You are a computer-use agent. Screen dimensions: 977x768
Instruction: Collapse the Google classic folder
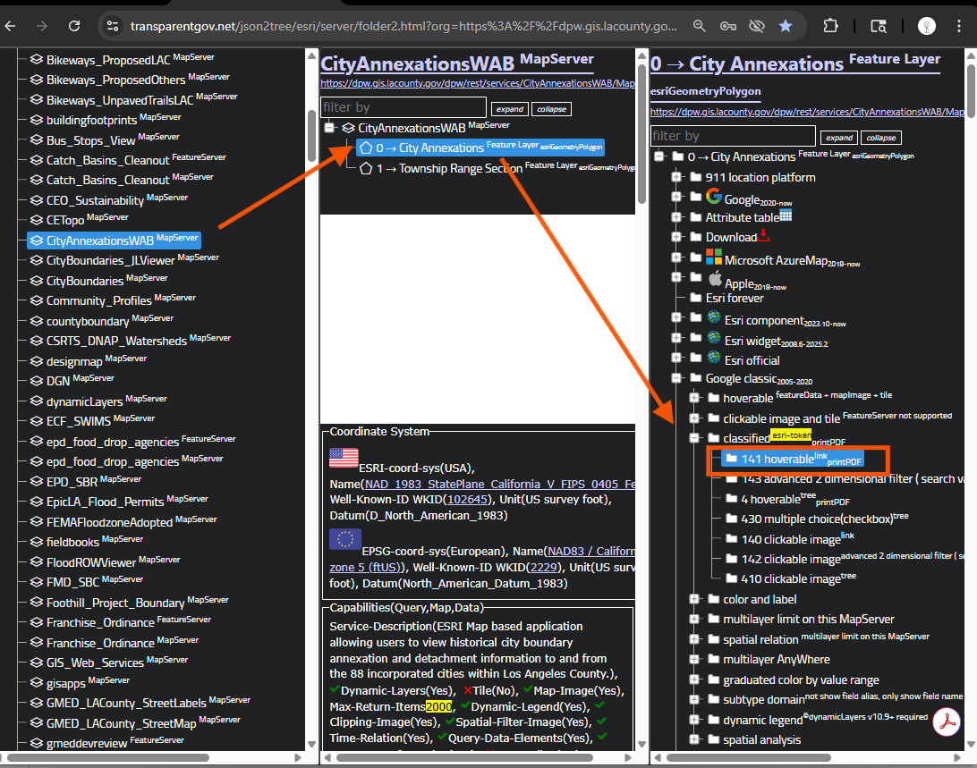(x=678, y=378)
